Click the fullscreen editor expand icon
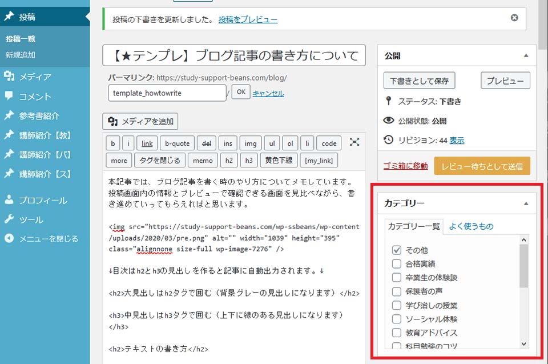 pos(354,143)
